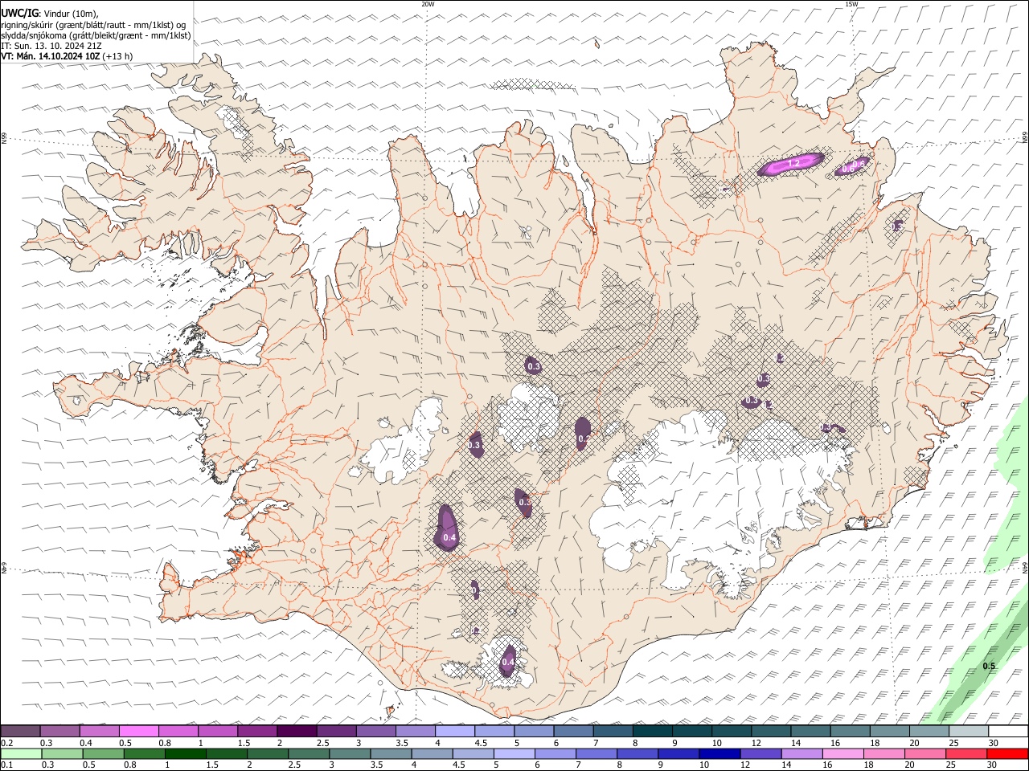
Task: Select bright pink snow swatch between 0.5 and 0.8
Action: 139,732
